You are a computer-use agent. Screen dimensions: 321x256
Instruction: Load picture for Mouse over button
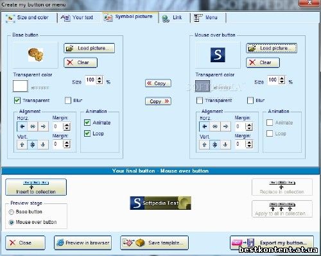click(272, 48)
